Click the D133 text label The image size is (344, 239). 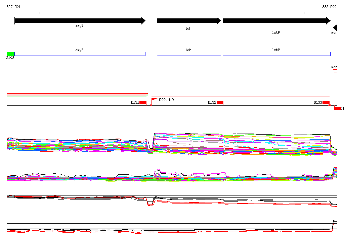pos(318,102)
